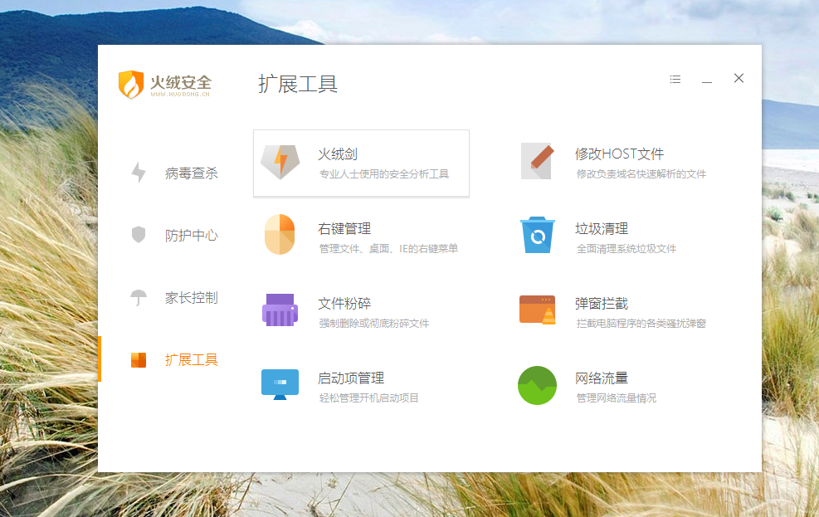
Task: Click the 网络流量 title
Action: coord(602,378)
